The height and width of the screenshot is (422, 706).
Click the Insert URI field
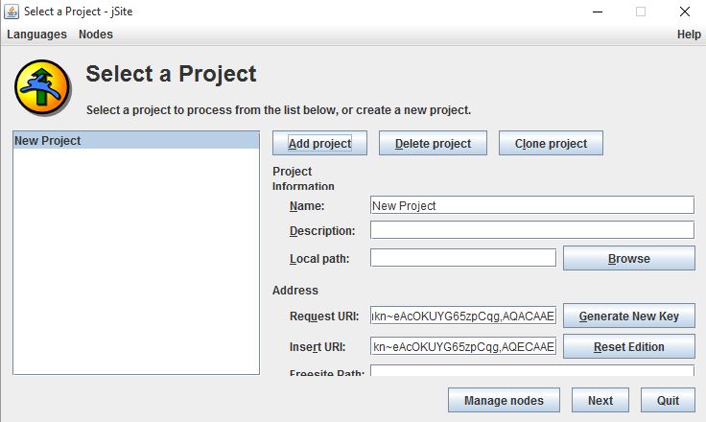pyautogui.click(x=462, y=346)
